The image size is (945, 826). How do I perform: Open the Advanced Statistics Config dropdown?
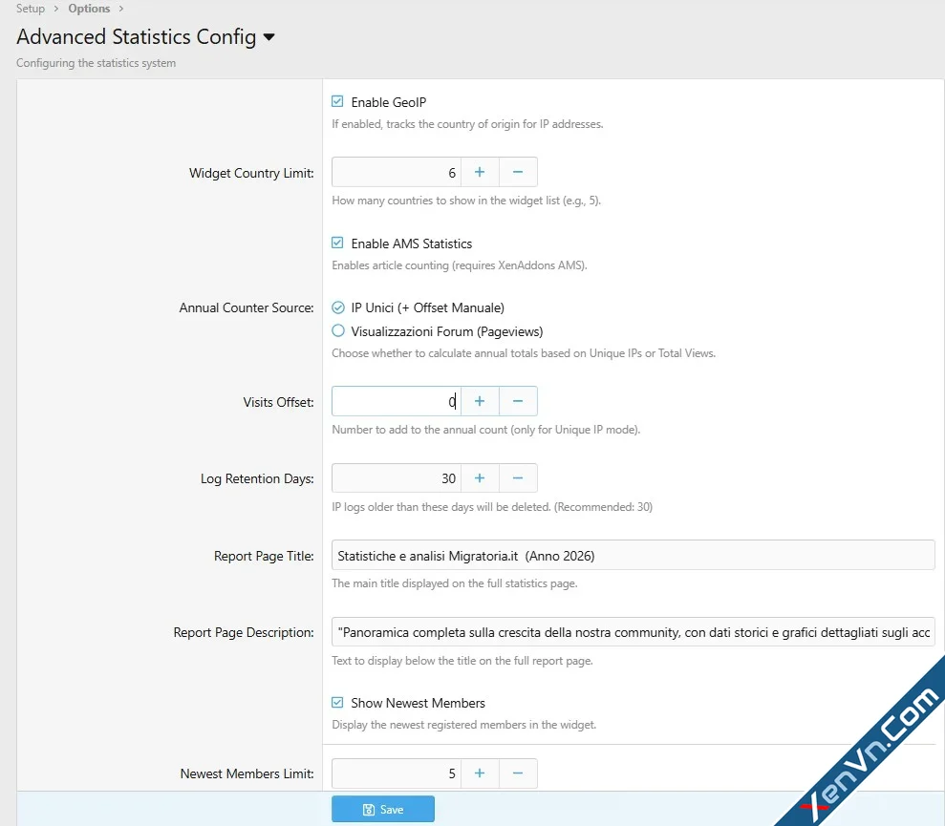coord(268,37)
